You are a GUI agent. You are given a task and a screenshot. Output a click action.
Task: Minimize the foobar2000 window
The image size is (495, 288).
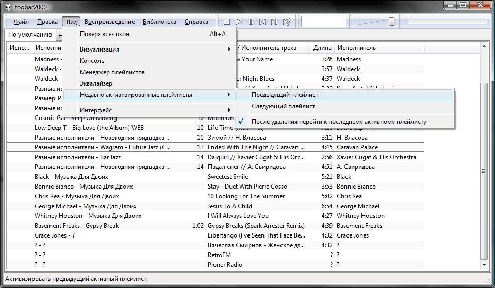(451, 5)
